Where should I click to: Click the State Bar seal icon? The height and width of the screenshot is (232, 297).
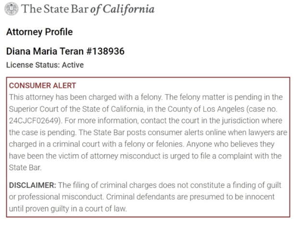pos(12,9)
